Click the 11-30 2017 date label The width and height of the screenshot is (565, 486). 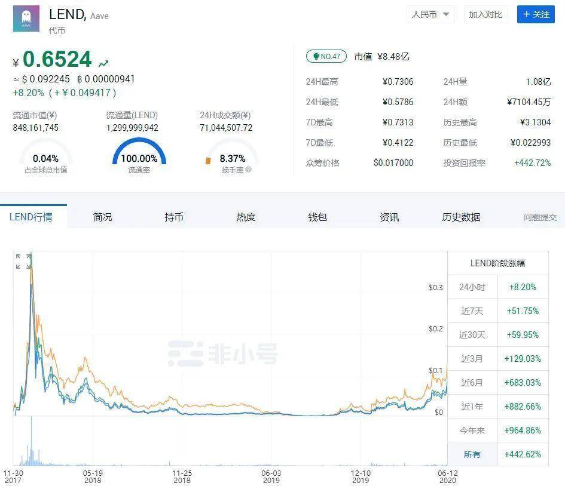(x=13, y=476)
